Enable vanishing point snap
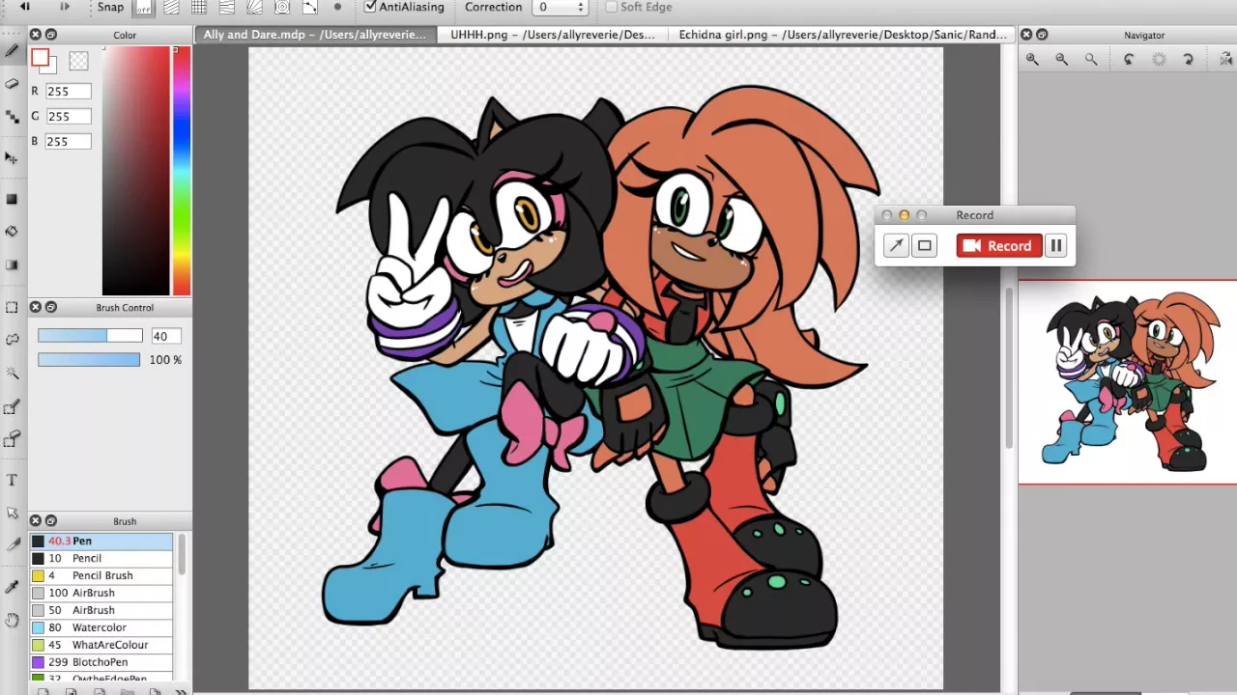This screenshot has width=1237, height=695. click(x=227, y=8)
